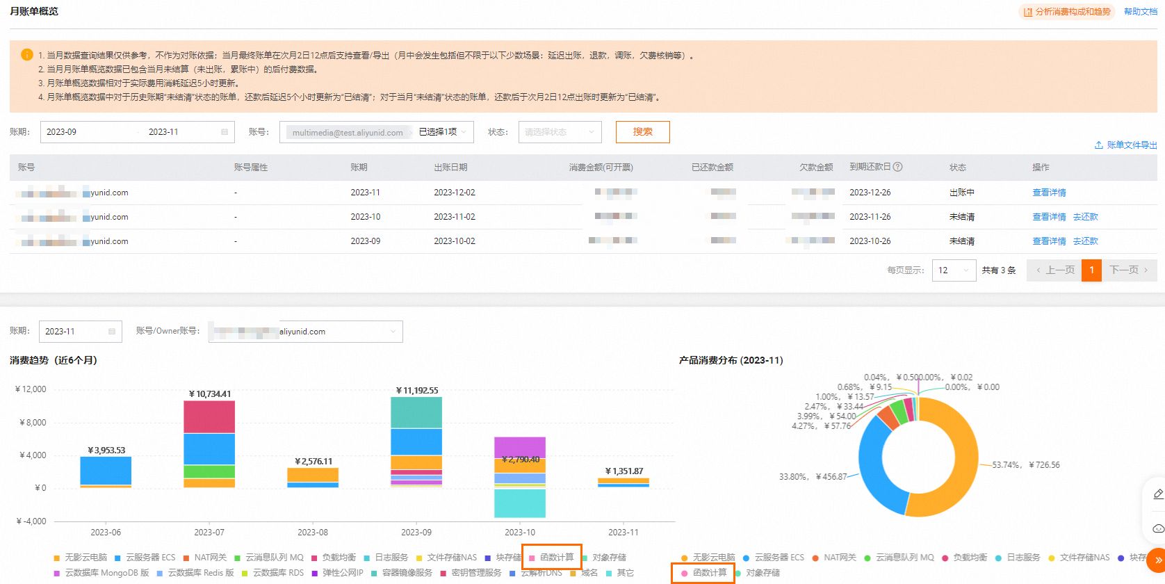Image resolution: width=1165 pixels, height=584 pixels.
Task: Toggle 文件存储NAS in the trend chart legend
Action: (x=446, y=558)
